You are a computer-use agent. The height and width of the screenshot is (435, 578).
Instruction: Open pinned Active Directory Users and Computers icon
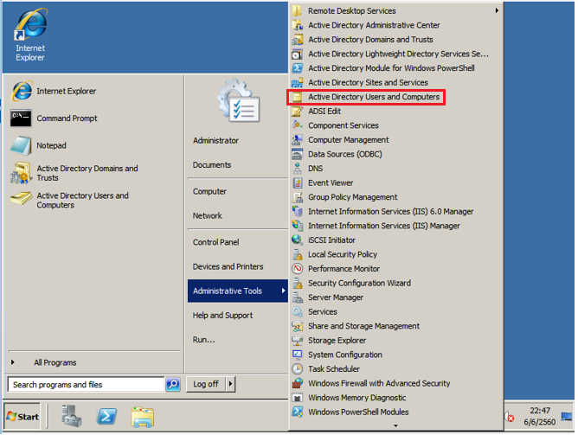pyautogui.click(x=21, y=199)
